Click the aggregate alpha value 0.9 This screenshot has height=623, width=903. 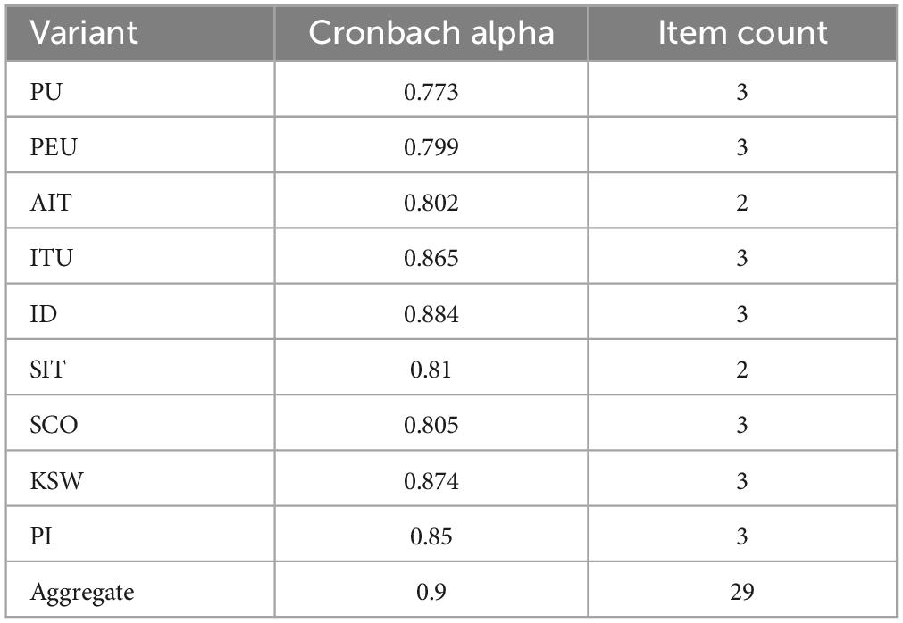(431, 592)
